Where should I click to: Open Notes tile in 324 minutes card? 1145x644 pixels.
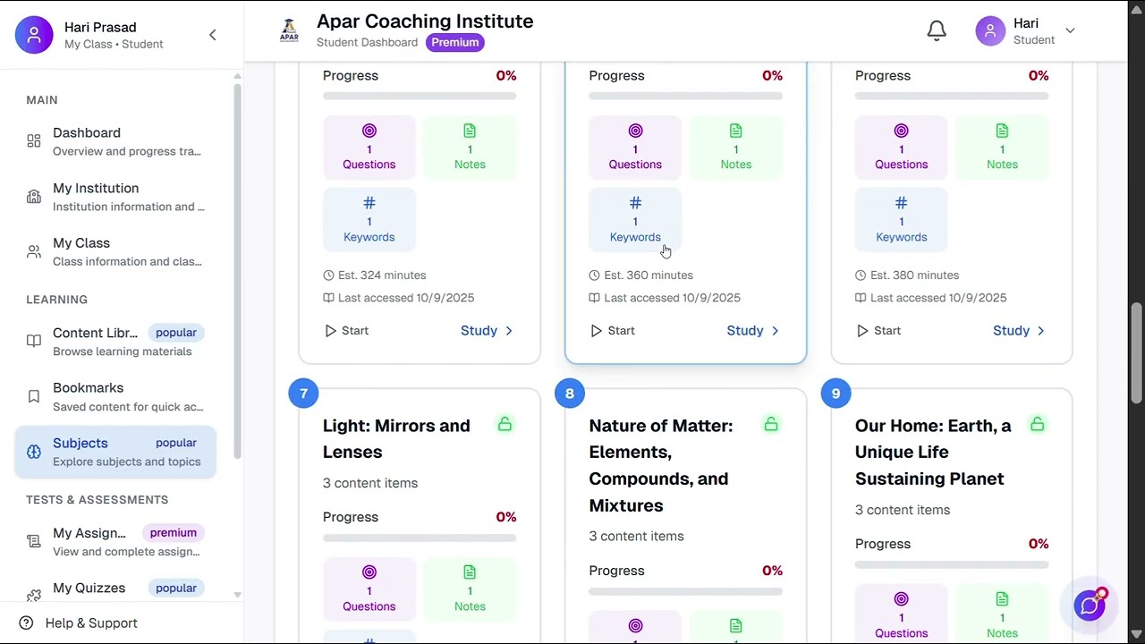pos(470,148)
